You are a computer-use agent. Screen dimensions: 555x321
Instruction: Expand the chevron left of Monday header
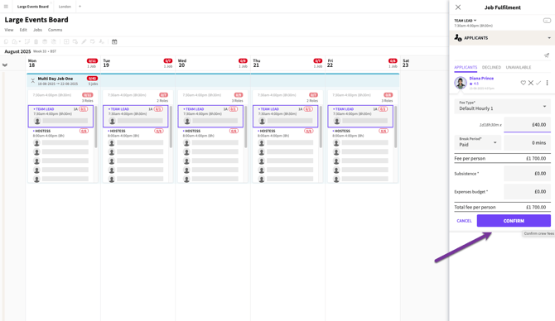click(5, 65)
